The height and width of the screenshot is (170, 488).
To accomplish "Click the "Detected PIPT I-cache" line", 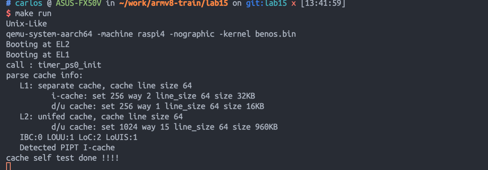I will tap(67, 148).
